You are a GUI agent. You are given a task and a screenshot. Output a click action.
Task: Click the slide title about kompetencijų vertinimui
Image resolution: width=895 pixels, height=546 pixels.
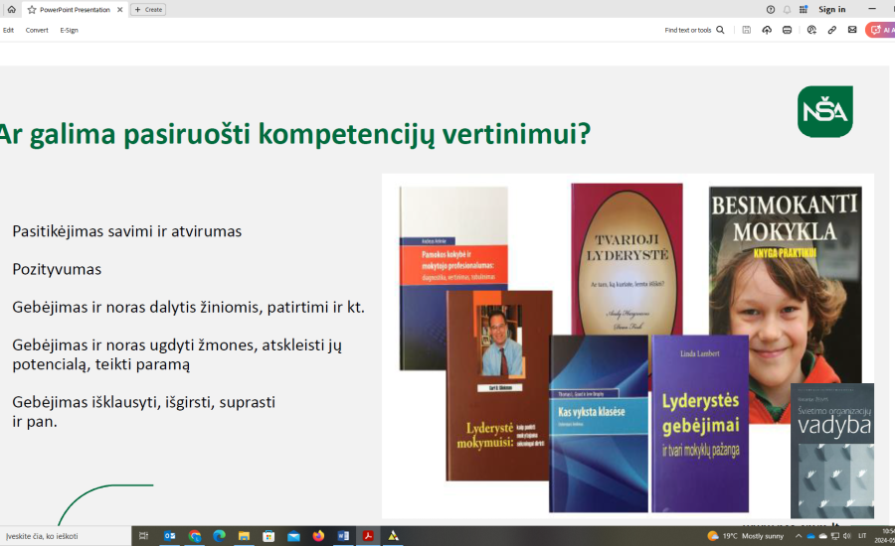[295, 134]
